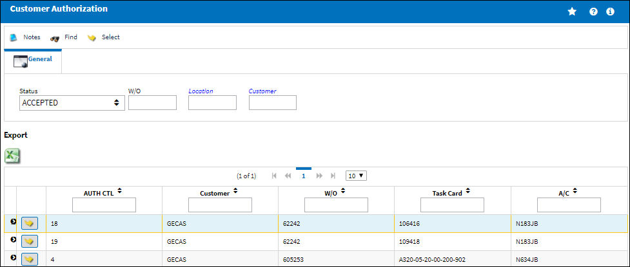
Task: Sort by Customer column in table
Action: [x=235, y=192]
